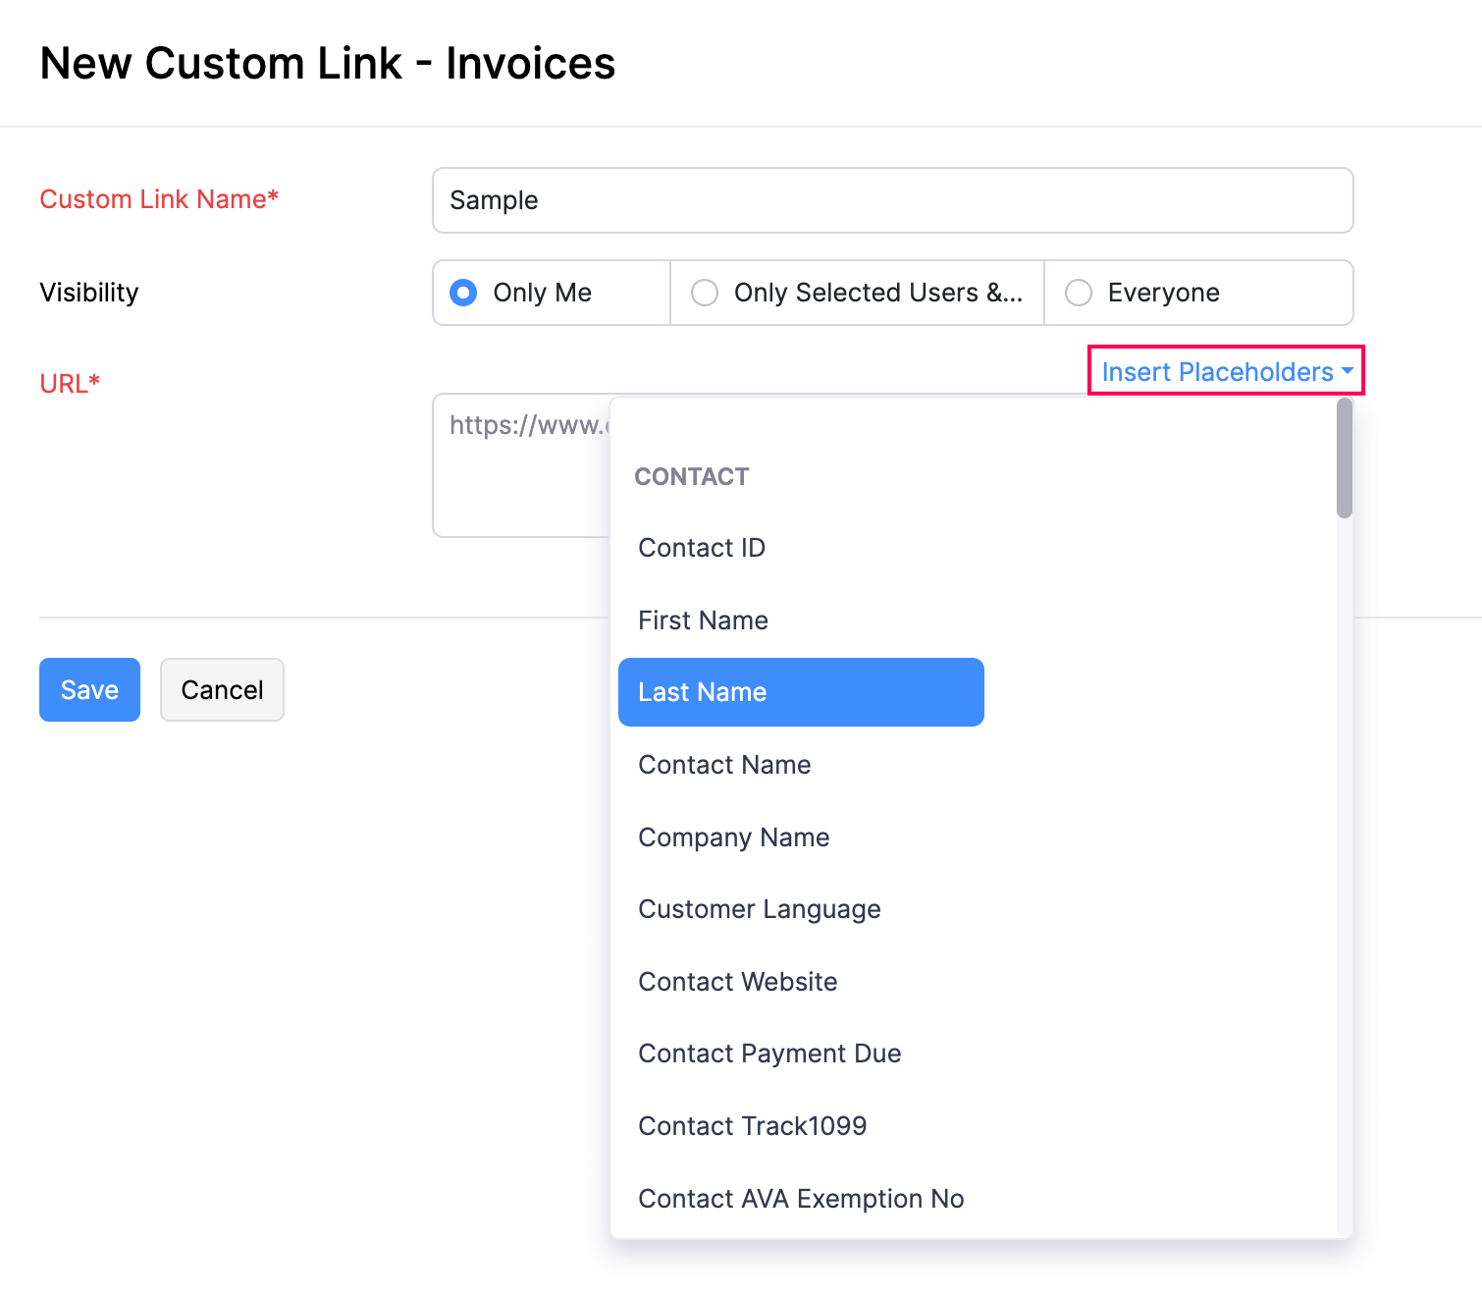The image size is (1482, 1298).
Task: Choose the Contact Track1099 placeholder
Action: (752, 1125)
